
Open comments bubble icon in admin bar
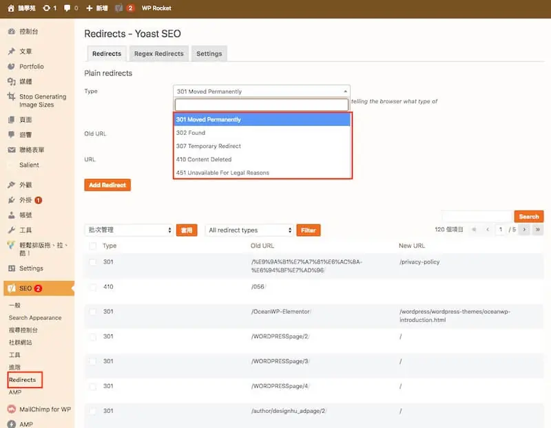pos(67,8)
